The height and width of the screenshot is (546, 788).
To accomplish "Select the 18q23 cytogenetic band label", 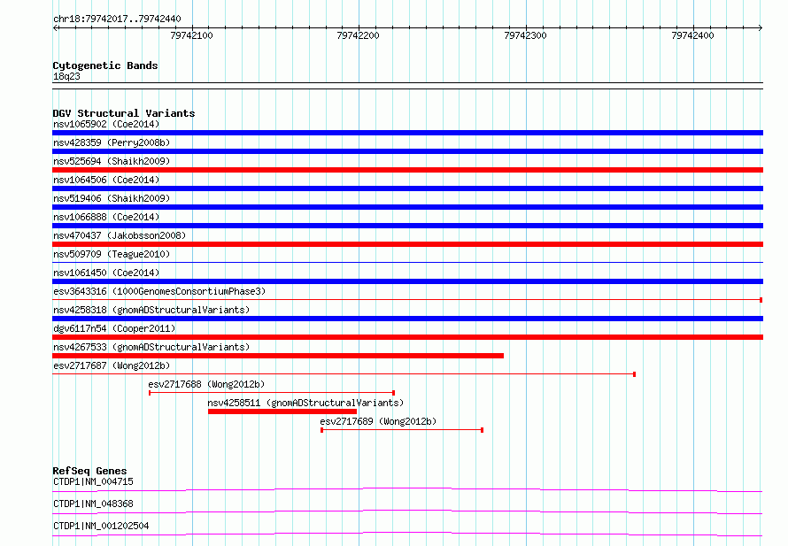I will pyautogui.click(x=66, y=76).
